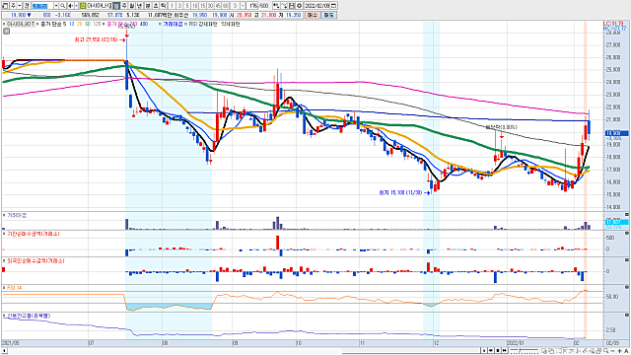Click the save disk icon in toolbar
631x355 pixels.
[x=292, y=6]
